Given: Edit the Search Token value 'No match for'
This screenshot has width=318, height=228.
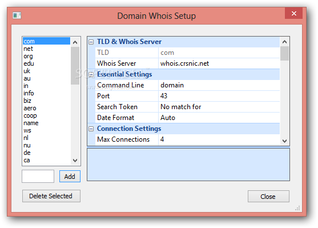Looking at the screenshot, I should coord(219,107).
